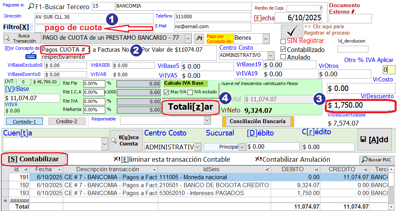399x211 pixels.
Task: Open the Bienes concept dropdown
Action: pyautogui.click(x=265, y=39)
